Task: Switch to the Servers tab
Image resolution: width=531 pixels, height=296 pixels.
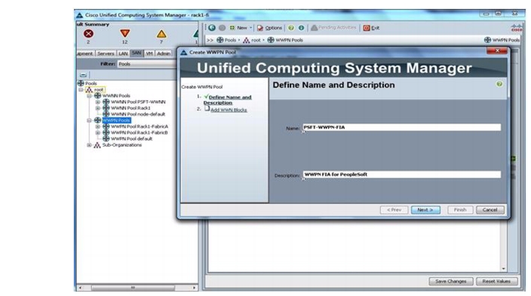Action: tap(106, 53)
